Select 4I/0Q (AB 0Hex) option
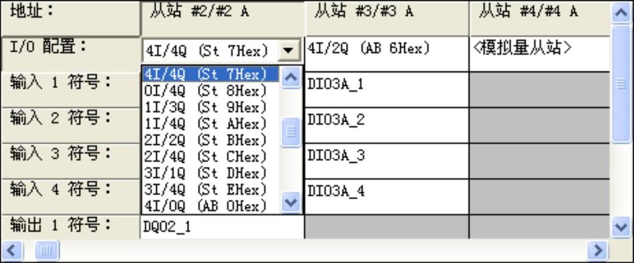The image size is (634, 263). click(x=206, y=206)
